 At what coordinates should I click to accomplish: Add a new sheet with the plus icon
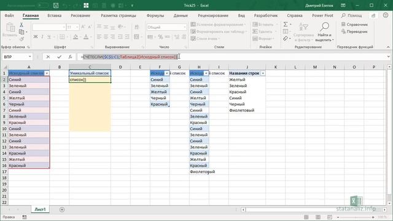click(x=62, y=209)
